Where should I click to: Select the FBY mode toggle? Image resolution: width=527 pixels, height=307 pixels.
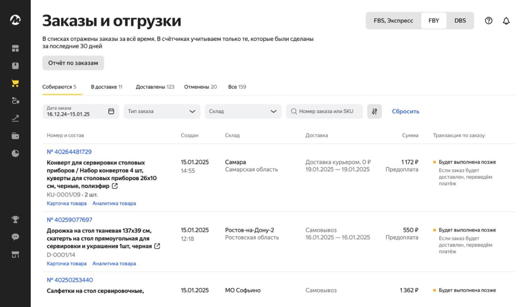point(434,20)
